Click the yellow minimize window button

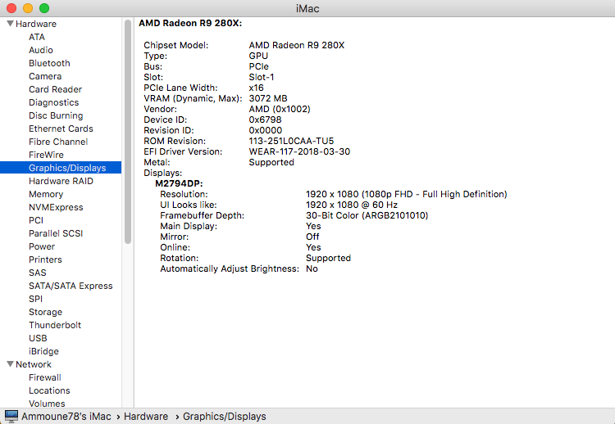[x=28, y=8]
